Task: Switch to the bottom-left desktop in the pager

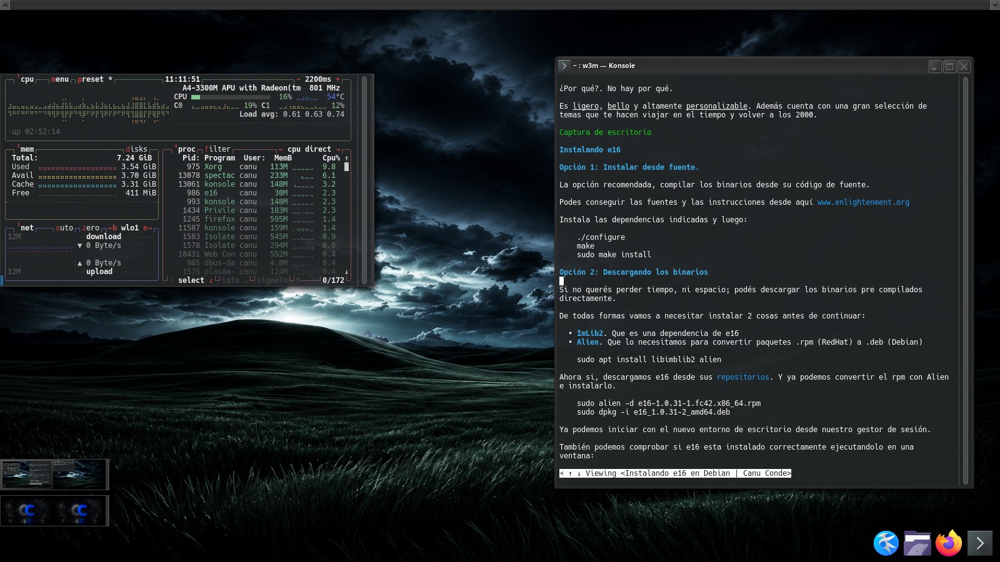Action: coord(27,511)
